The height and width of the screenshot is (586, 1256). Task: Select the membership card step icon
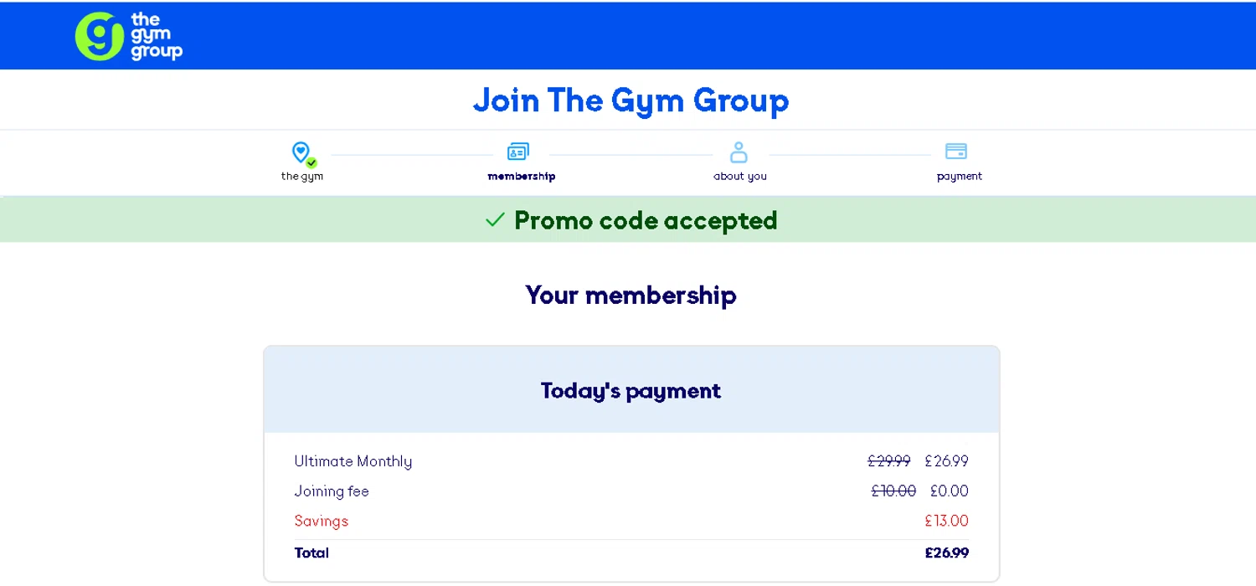click(x=518, y=152)
